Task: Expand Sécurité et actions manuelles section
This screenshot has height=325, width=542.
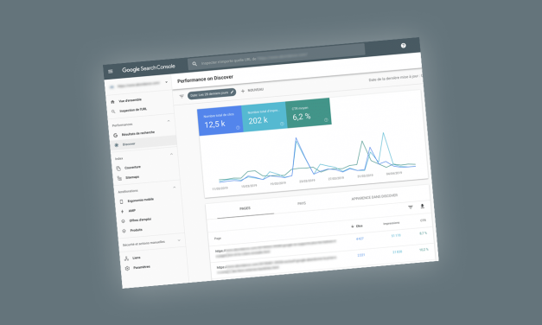Action: pyautogui.click(x=179, y=240)
